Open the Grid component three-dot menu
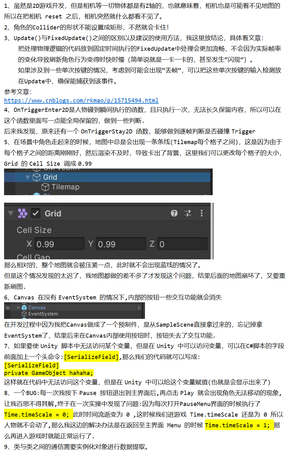Viewport: 289px width, 452px height. [x=202, y=213]
